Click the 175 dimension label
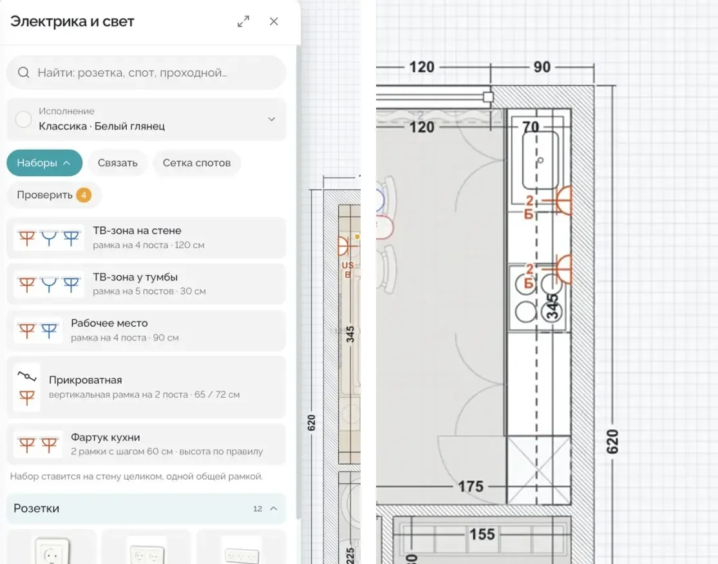Viewport: 718px width, 564px height. tap(471, 486)
